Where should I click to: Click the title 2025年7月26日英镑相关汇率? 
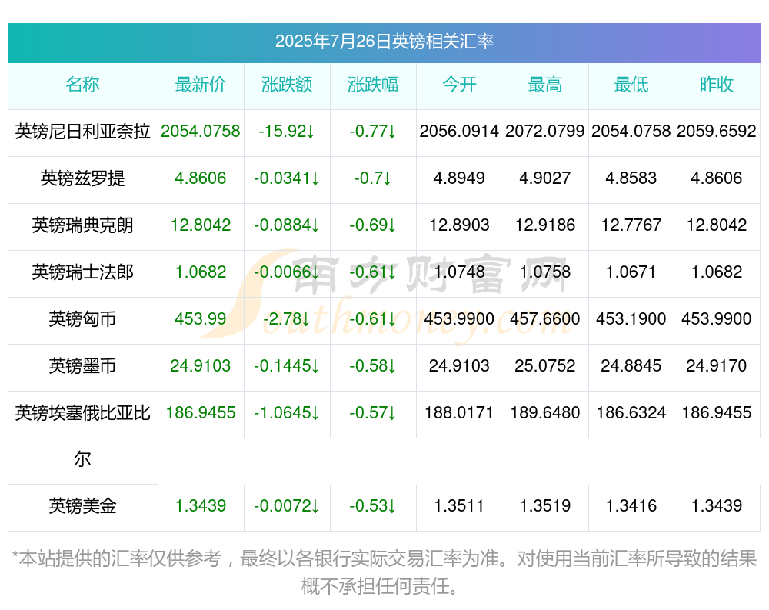coord(384,42)
